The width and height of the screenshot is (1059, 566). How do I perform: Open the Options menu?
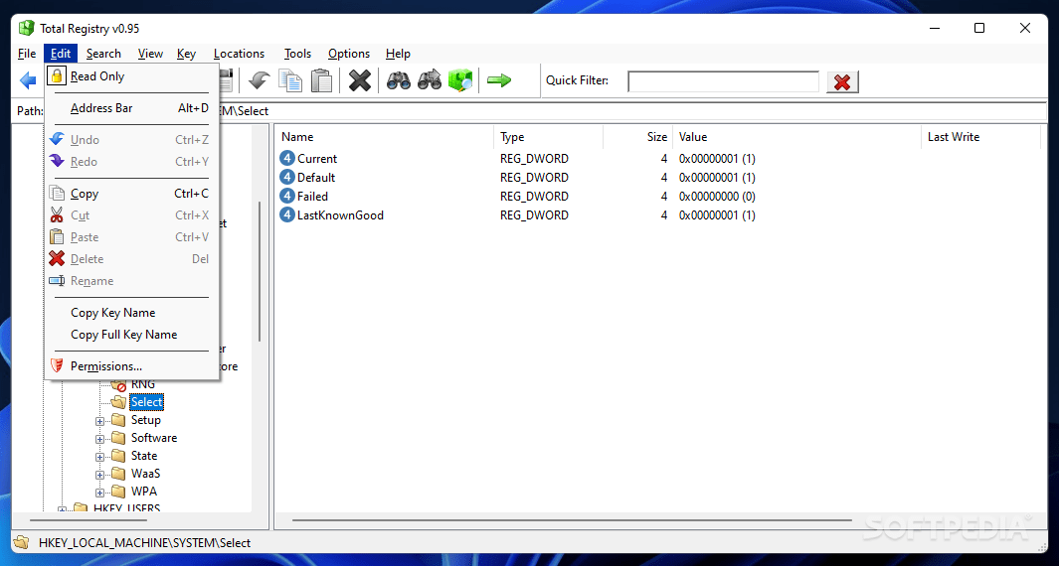pyautogui.click(x=349, y=54)
